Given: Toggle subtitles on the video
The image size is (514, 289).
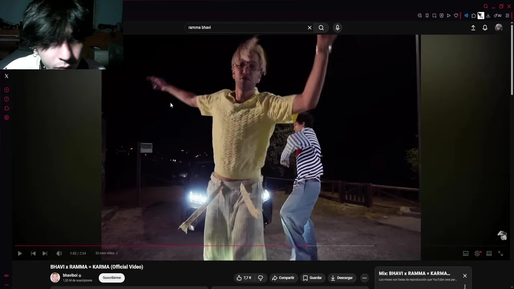Looking at the screenshot, I should coord(466,253).
